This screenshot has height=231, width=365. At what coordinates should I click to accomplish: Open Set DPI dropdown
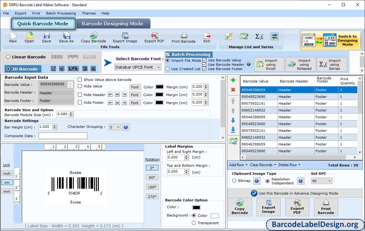(322, 181)
